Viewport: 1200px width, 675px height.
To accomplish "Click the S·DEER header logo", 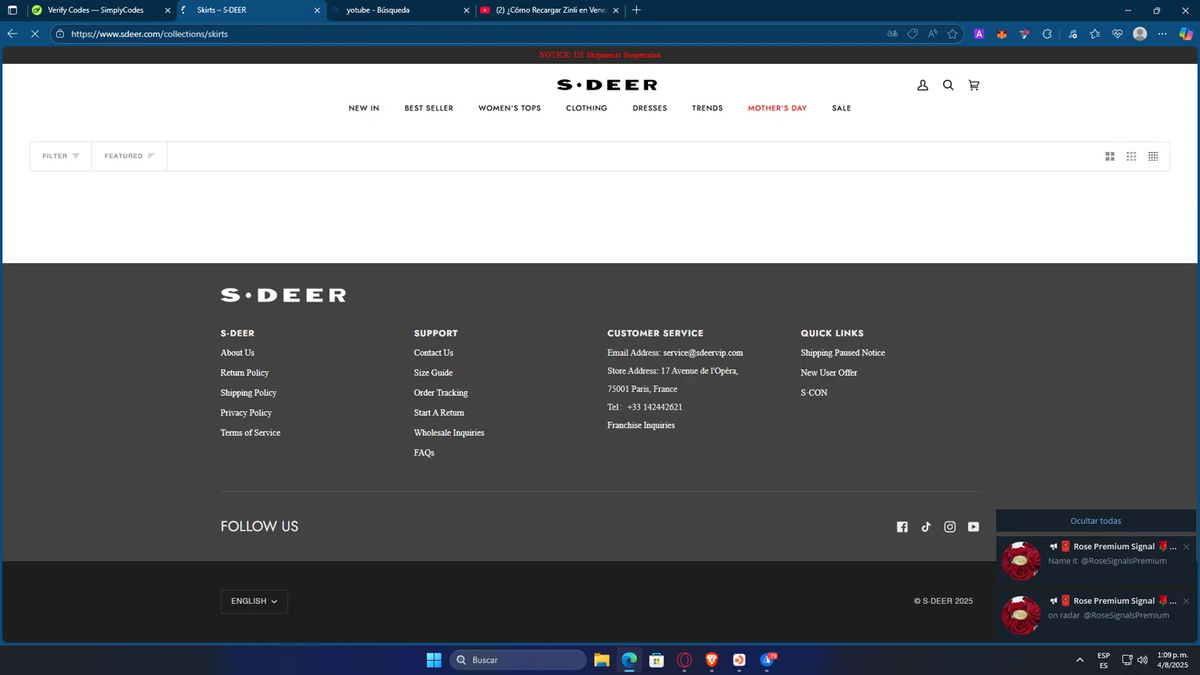I will coord(607,85).
